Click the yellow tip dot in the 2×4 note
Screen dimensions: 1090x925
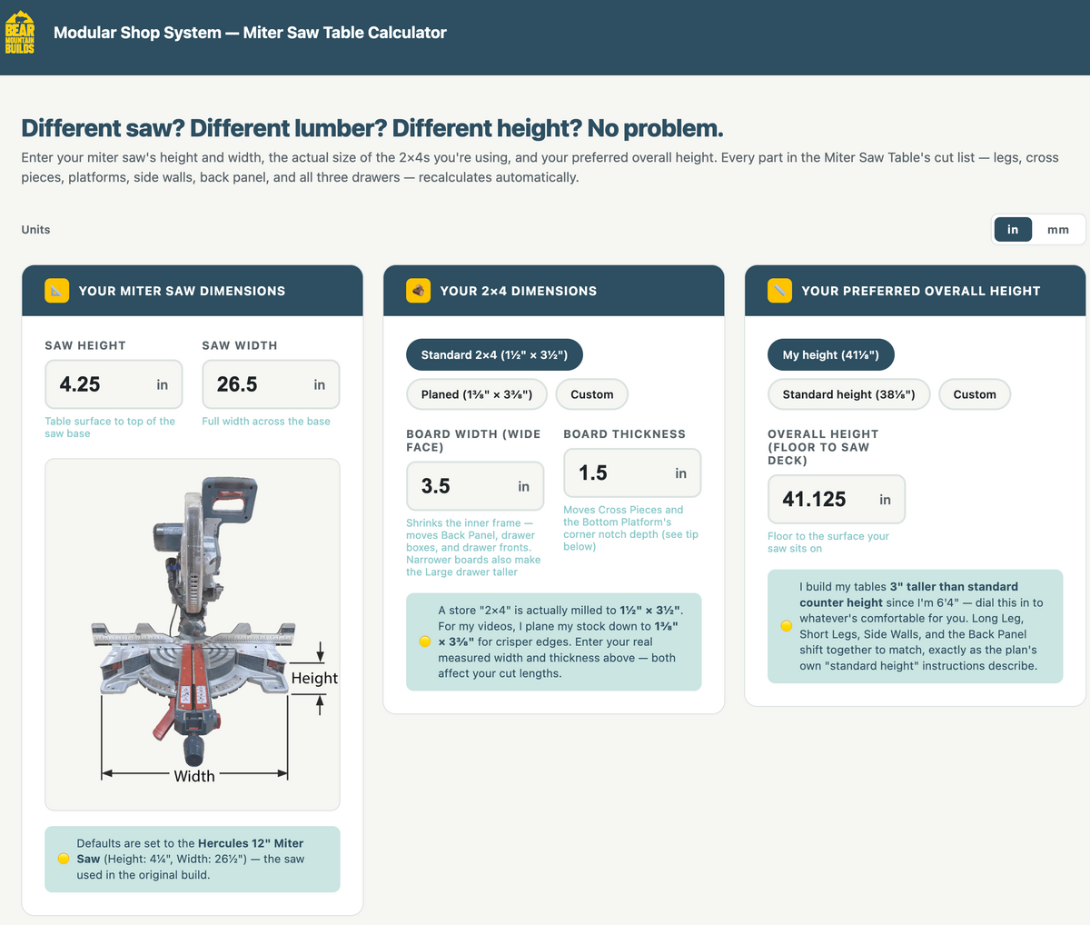click(x=424, y=642)
